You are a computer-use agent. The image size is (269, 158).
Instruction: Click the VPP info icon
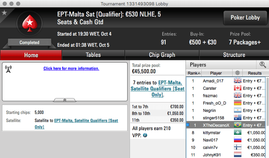[145, 135]
